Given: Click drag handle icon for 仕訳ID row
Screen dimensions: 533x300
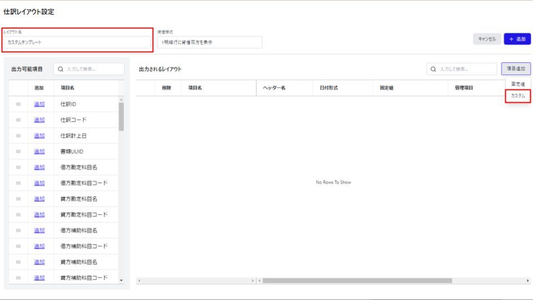Looking at the screenshot, I should pos(18,104).
